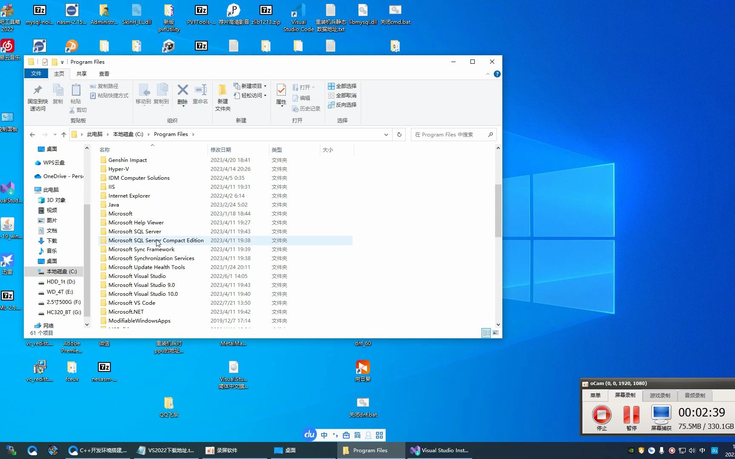Click Cut (剪切) in the ribbon
The width and height of the screenshot is (735, 459).
click(x=78, y=110)
